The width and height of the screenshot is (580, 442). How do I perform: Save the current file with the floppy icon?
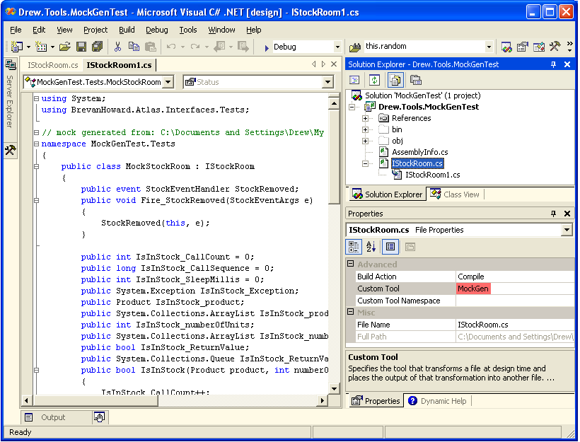point(81,47)
